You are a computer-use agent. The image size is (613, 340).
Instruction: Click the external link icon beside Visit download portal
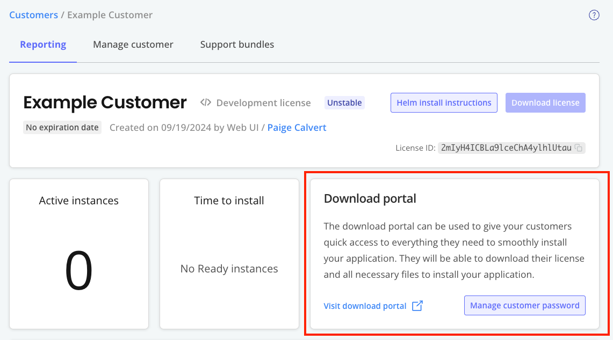pyautogui.click(x=417, y=306)
